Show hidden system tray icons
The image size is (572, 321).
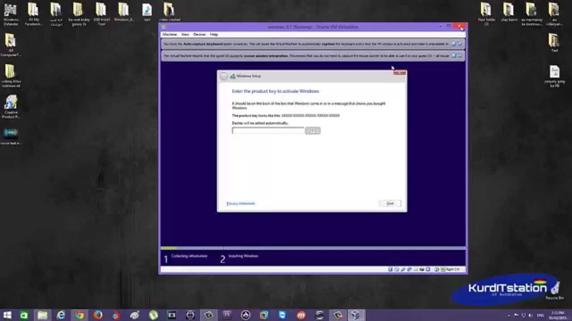coord(509,316)
